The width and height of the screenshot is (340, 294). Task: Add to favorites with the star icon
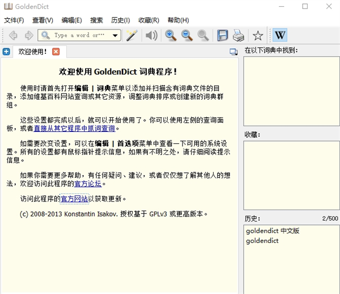(258, 35)
